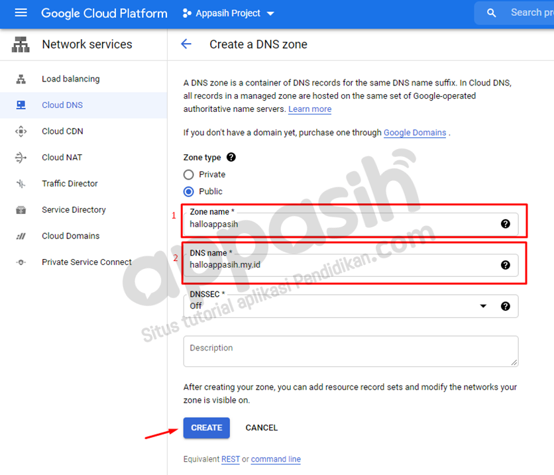Viewport: 554px width, 475px height.
Task: Click the Cloud DNS sidebar icon
Action: [x=21, y=105]
